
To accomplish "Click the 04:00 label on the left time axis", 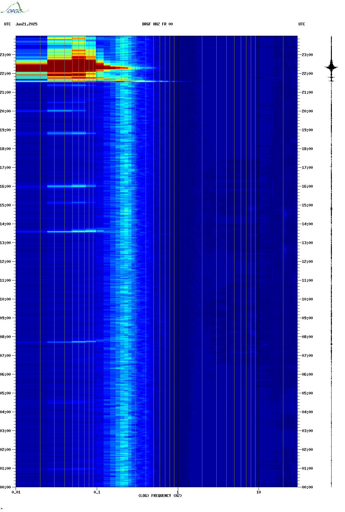I will 5,412.
